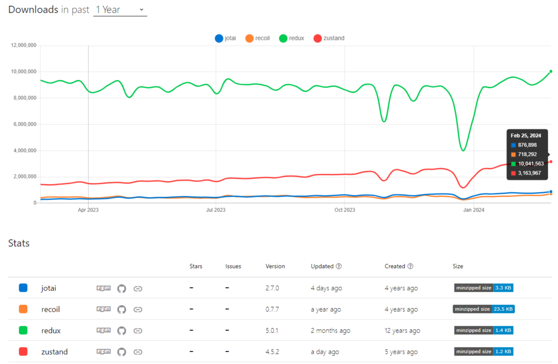Click redux minzipped size 1.4 KB badge
Viewport: 558px width, 364px height.
coord(484,330)
